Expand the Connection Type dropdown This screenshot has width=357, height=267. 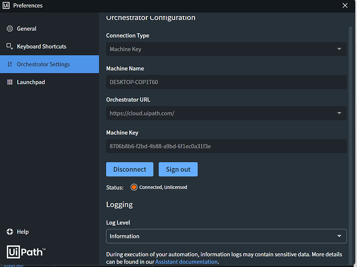point(339,49)
